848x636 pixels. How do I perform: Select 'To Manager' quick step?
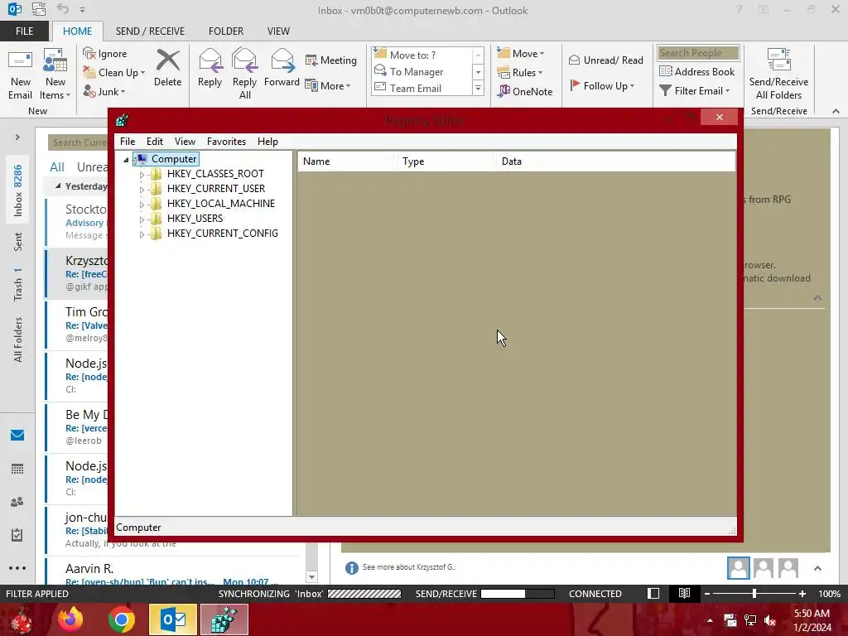tap(422, 72)
